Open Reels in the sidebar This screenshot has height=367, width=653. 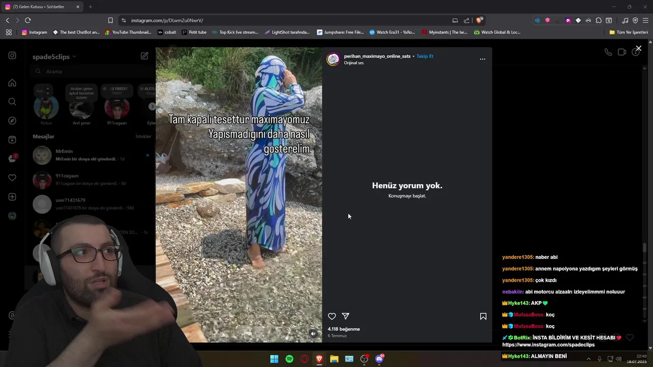pos(12,140)
